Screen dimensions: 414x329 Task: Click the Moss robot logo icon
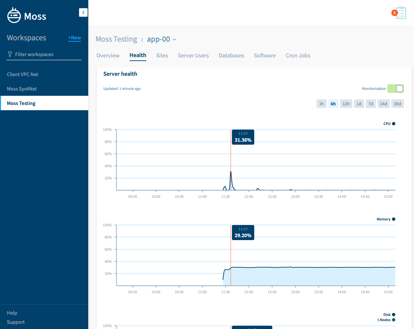pyautogui.click(x=14, y=15)
